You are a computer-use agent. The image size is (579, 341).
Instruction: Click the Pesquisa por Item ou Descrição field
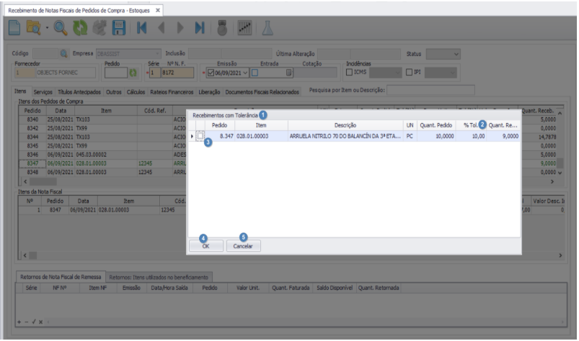[x=430, y=90]
